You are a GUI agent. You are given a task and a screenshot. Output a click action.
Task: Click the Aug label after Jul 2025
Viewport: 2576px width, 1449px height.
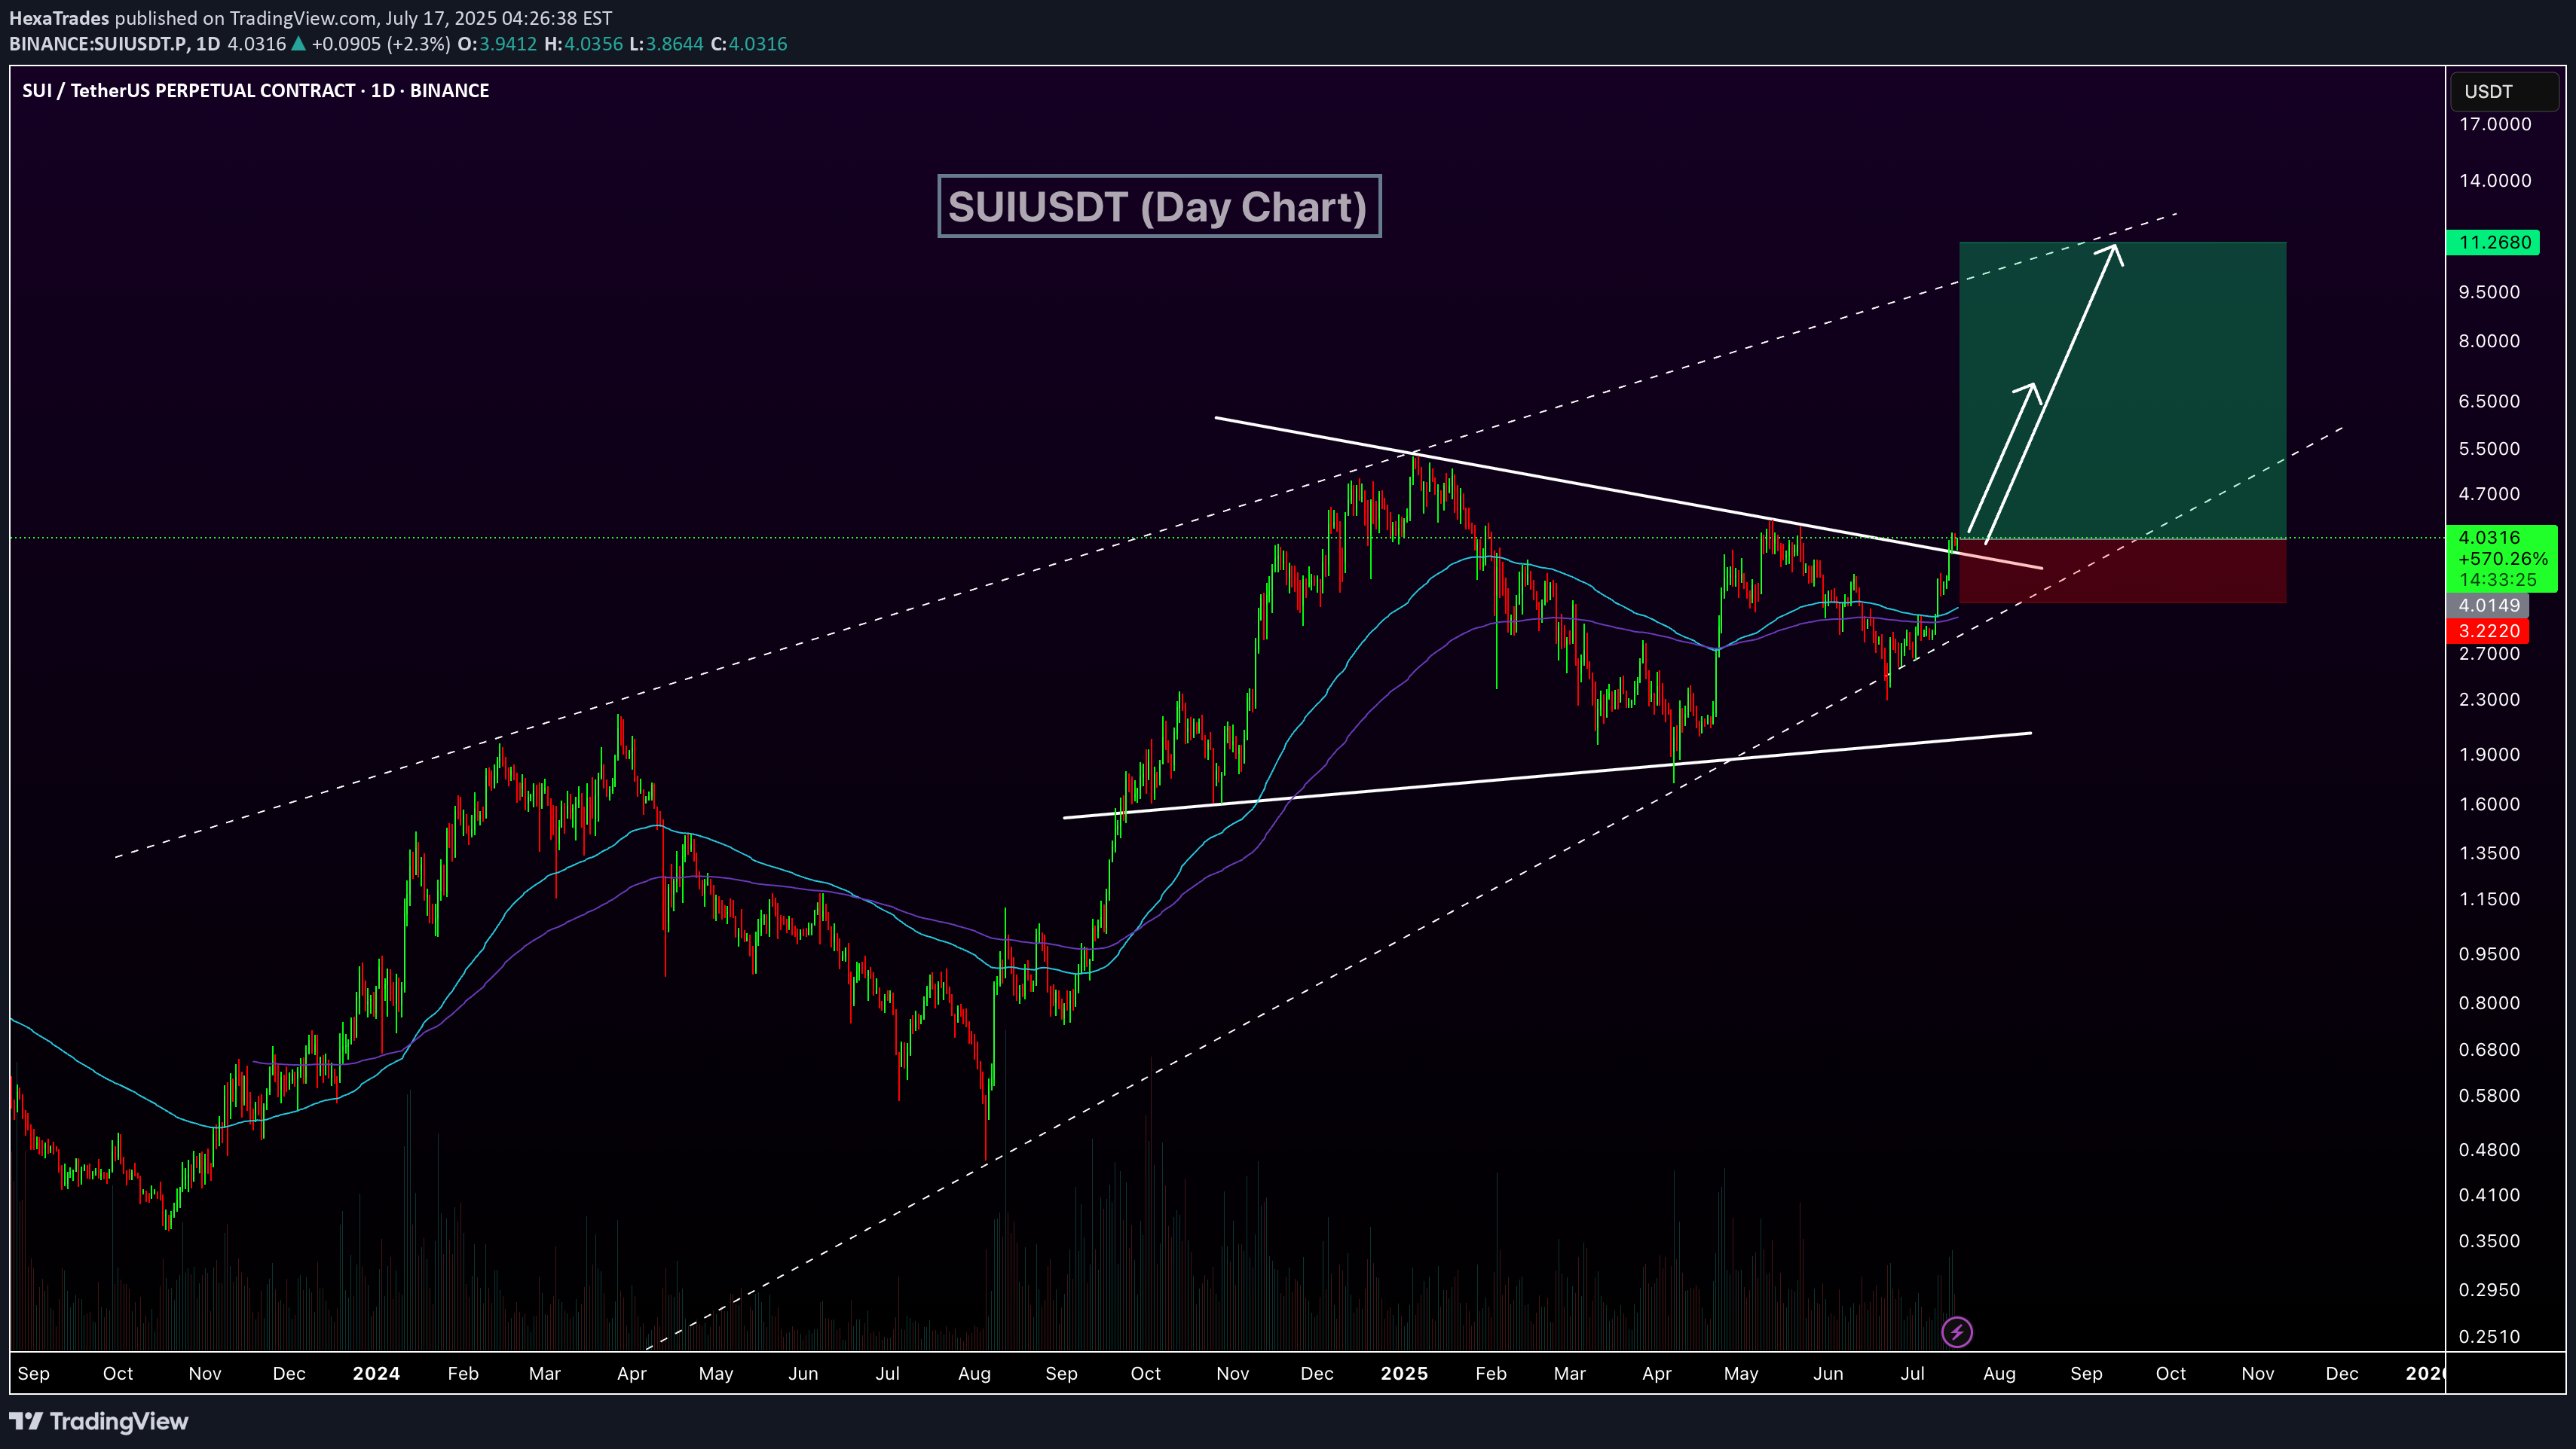pos(1999,1374)
